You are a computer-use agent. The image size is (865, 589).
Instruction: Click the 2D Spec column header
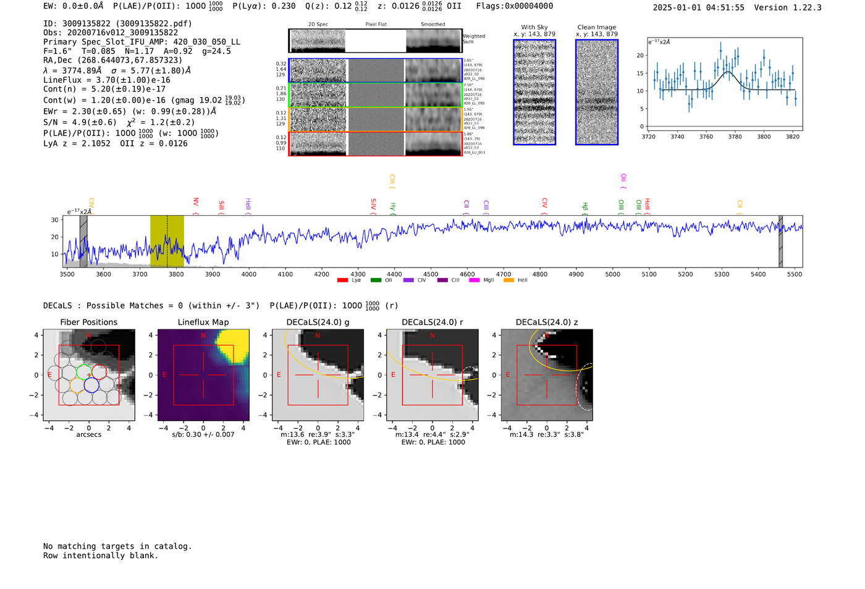318,24
